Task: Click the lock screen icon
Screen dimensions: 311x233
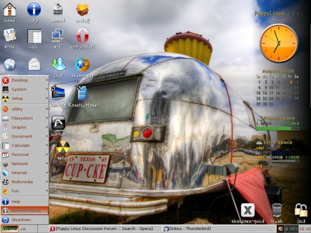Action: click(x=301, y=210)
